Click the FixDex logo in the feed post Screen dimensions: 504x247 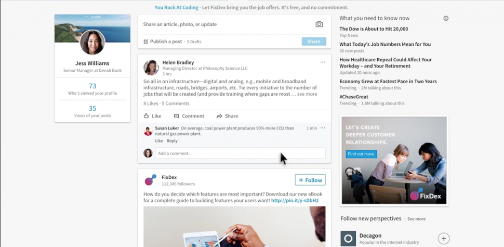click(150, 180)
